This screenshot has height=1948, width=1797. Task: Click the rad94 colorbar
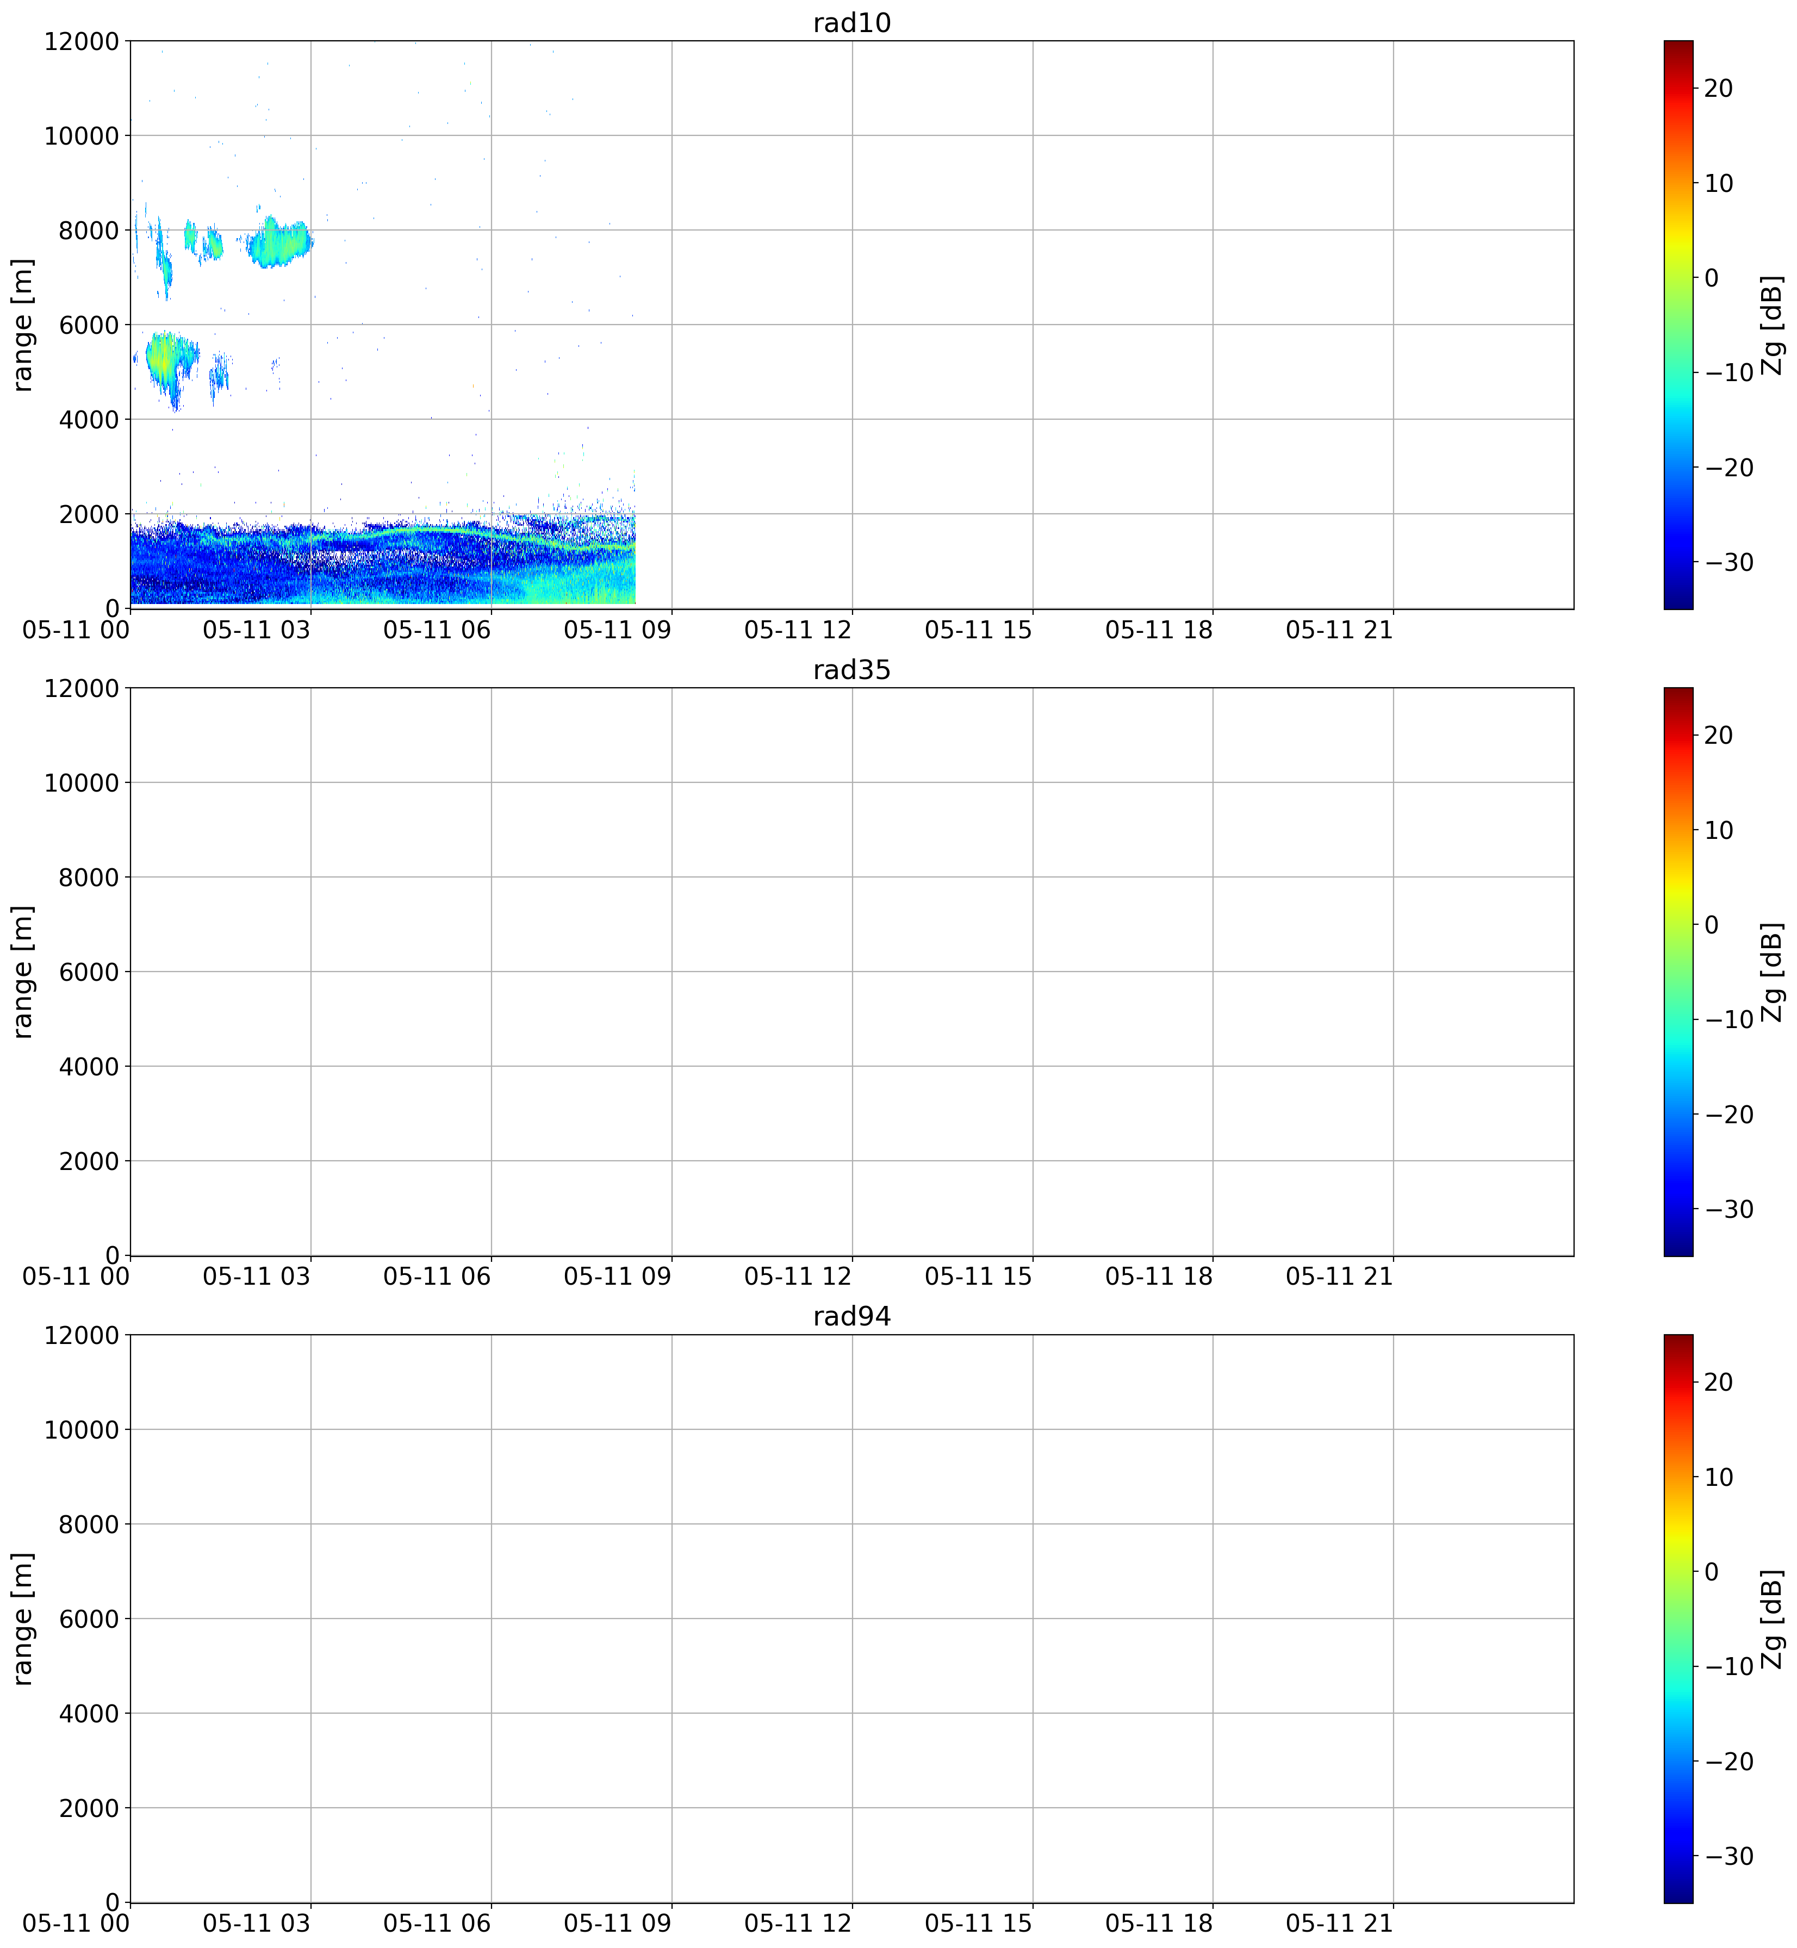pos(1678,1619)
